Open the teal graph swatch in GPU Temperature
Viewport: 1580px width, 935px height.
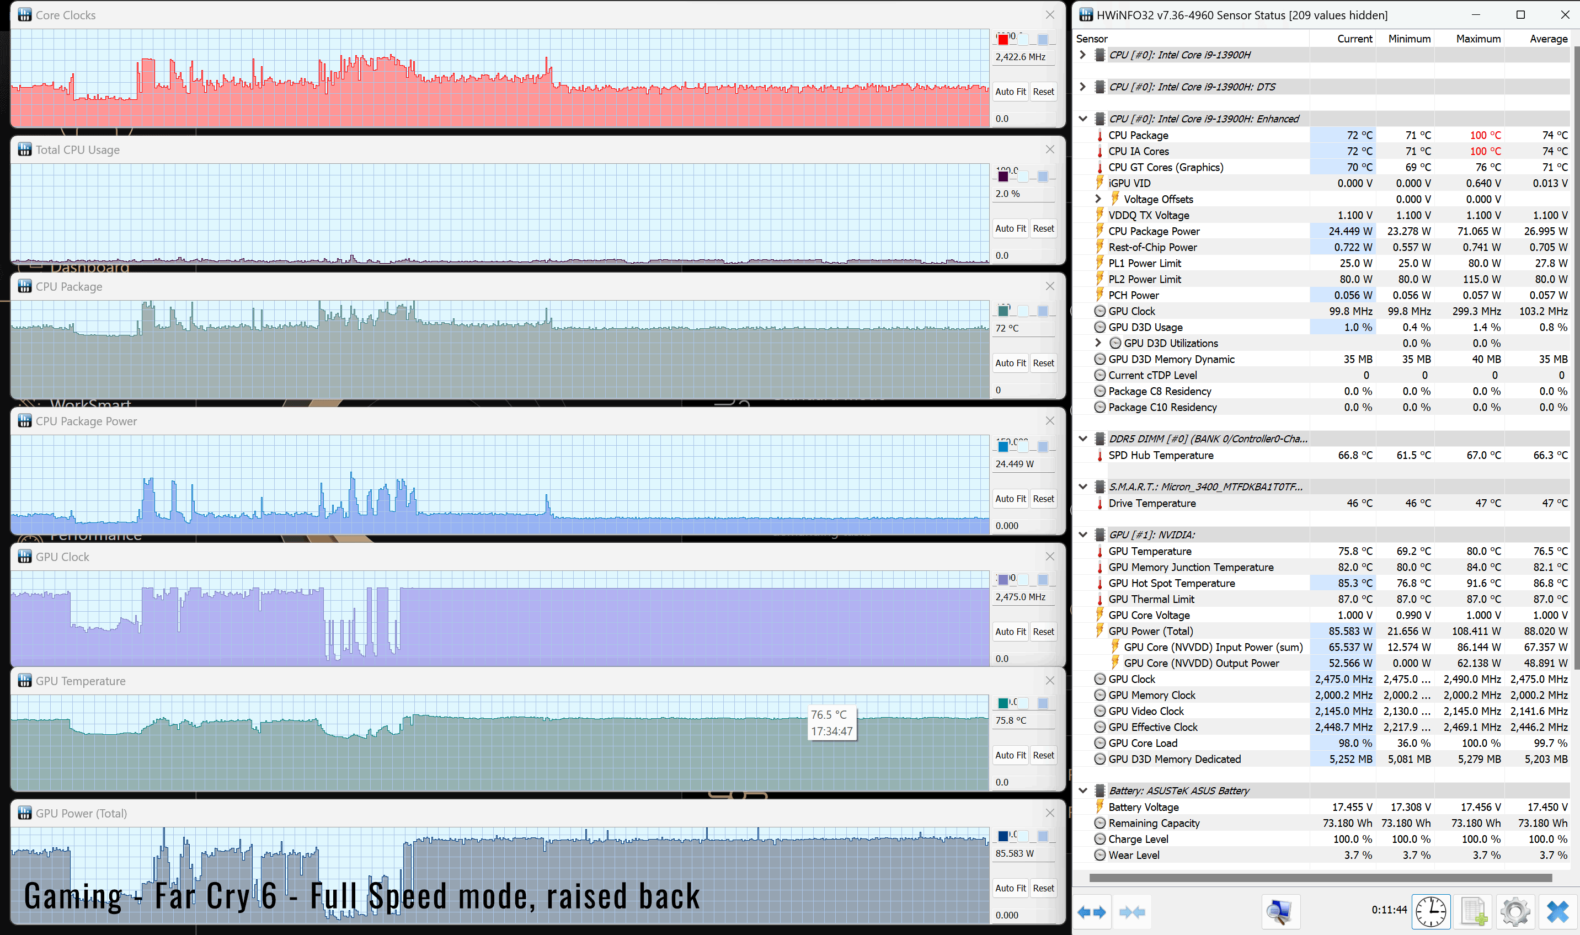(1003, 703)
